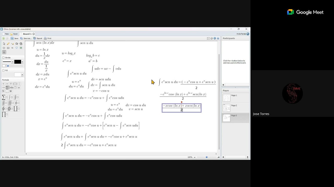
Task: Open the Page 2 thumbnail
Action: click(x=226, y=108)
